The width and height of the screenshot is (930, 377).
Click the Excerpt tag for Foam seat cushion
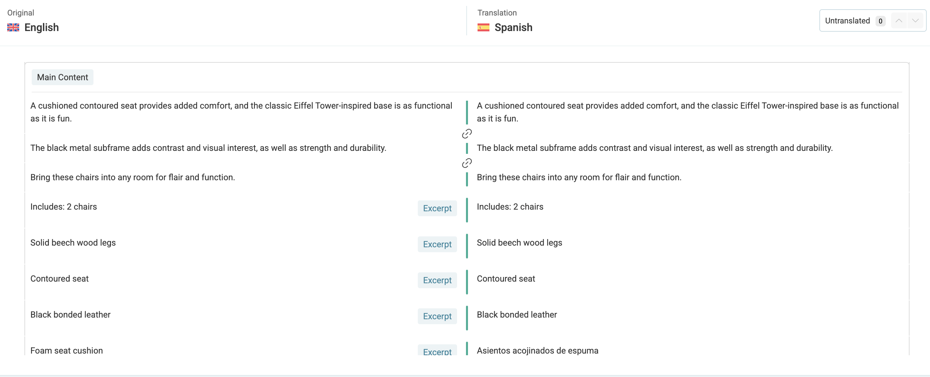pos(437,351)
